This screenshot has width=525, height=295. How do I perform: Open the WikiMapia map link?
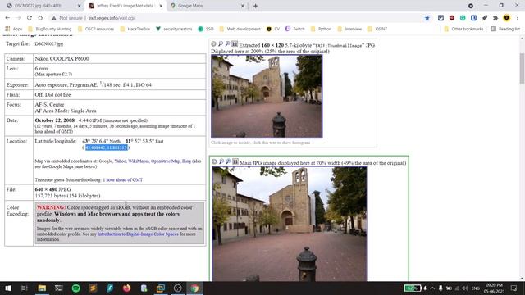coord(139,161)
